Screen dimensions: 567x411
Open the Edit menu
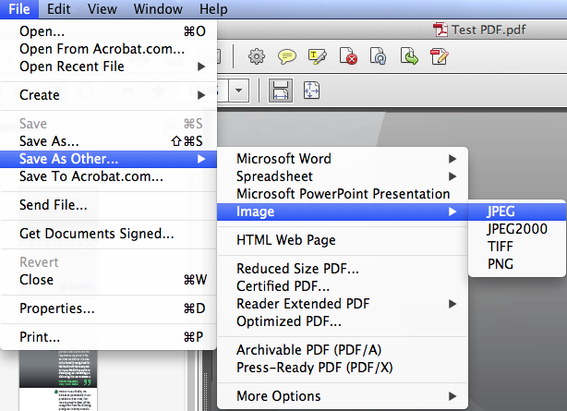[58, 9]
